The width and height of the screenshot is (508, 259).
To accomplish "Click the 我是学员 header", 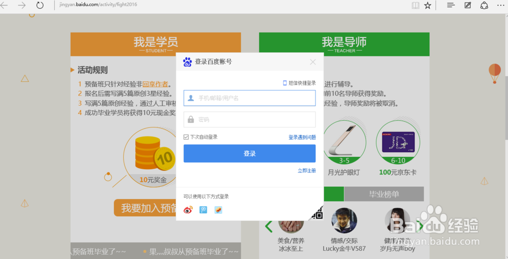I will (x=155, y=44).
